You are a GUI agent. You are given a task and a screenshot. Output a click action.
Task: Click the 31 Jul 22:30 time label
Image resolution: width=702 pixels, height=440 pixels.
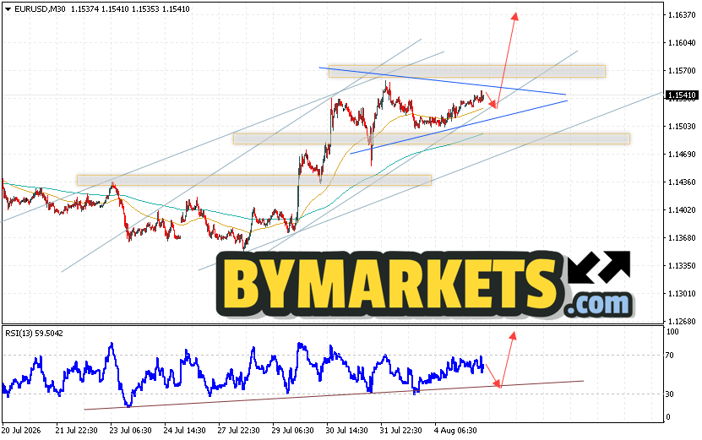(400, 431)
